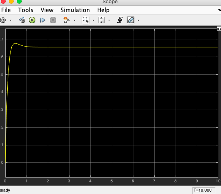Expand the Zoom tool dropdown arrow
The width and height of the screenshot is (221, 194).
[93, 20]
